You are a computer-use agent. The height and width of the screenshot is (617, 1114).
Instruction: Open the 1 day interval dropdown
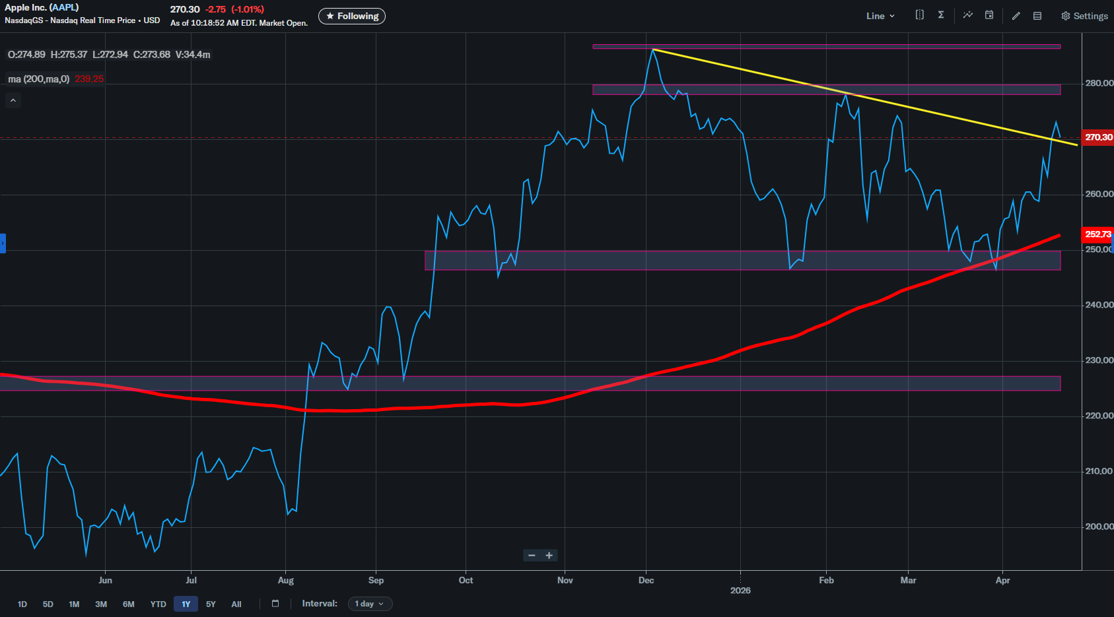click(x=369, y=604)
